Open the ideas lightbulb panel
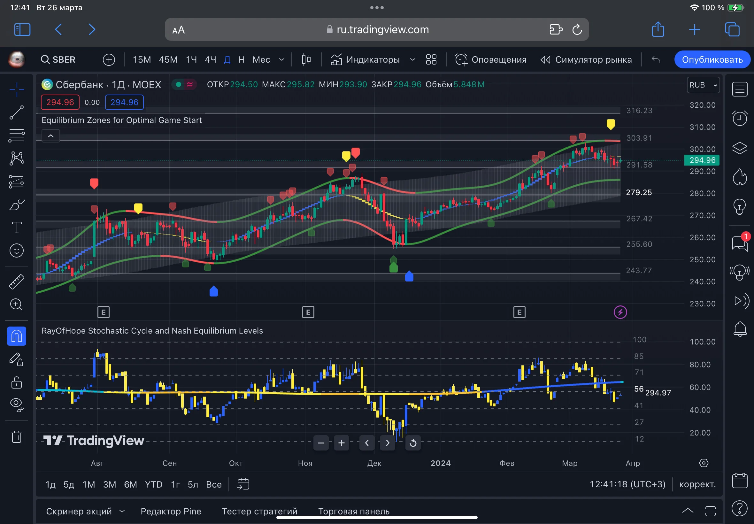Viewport: 754px width, 524px height. pyautogui.click(x=740, y=207)
